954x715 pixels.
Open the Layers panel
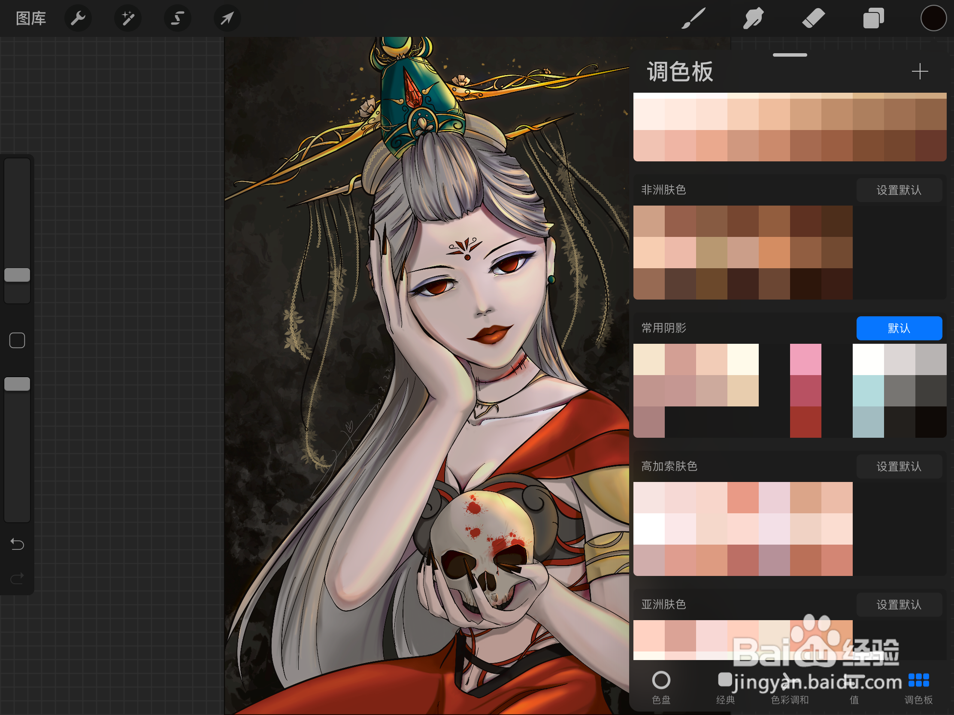(x=873, y=18)
